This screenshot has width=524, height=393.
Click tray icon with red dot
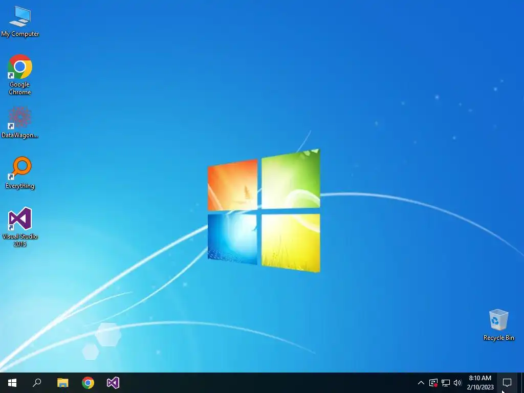tap(433, 383)
